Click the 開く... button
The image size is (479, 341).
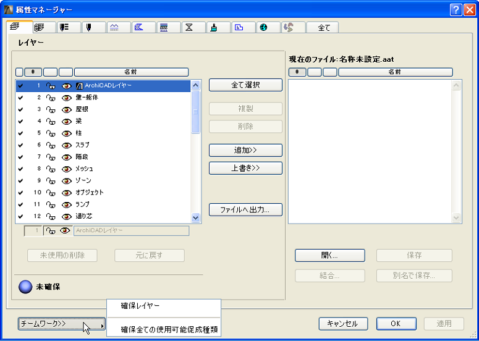coord(330,256)
